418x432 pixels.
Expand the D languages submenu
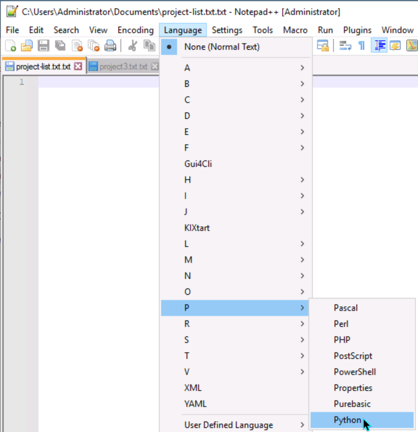tap(236, 115)
